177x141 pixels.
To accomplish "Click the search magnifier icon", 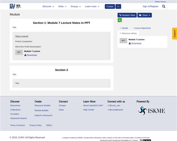I will [164, 6].
